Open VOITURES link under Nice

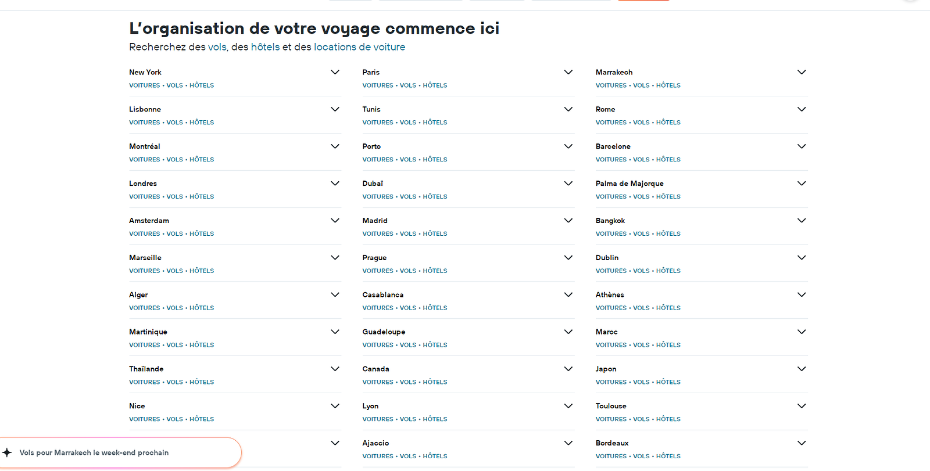point(145,419)
